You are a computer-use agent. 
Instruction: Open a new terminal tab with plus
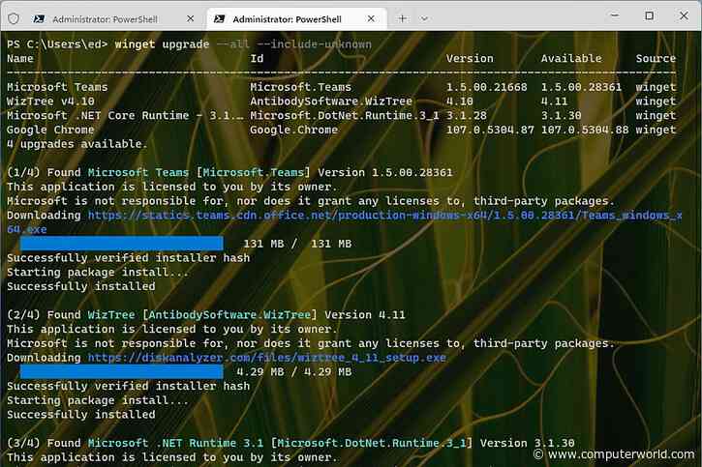[x=402, y=18]
